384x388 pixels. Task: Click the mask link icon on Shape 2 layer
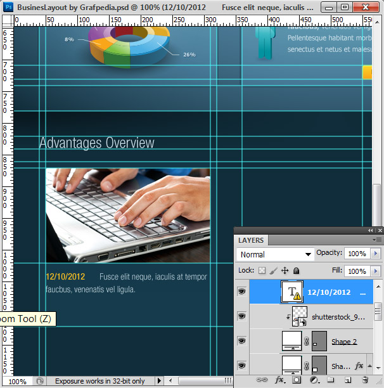pos(307,341)
